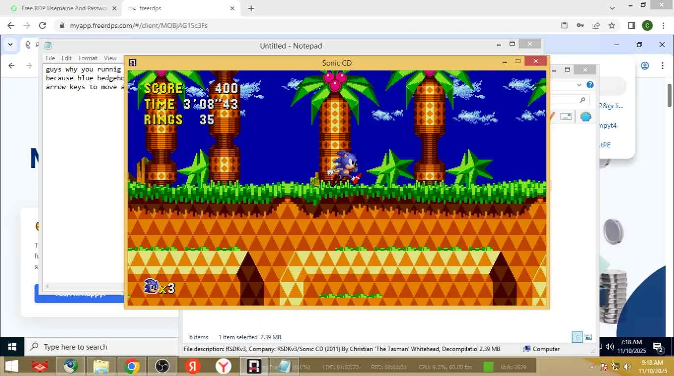Minimize the Sonic CD window
Image resolution: width=674 pixels, height=376 pixels.
pos(505,62)
